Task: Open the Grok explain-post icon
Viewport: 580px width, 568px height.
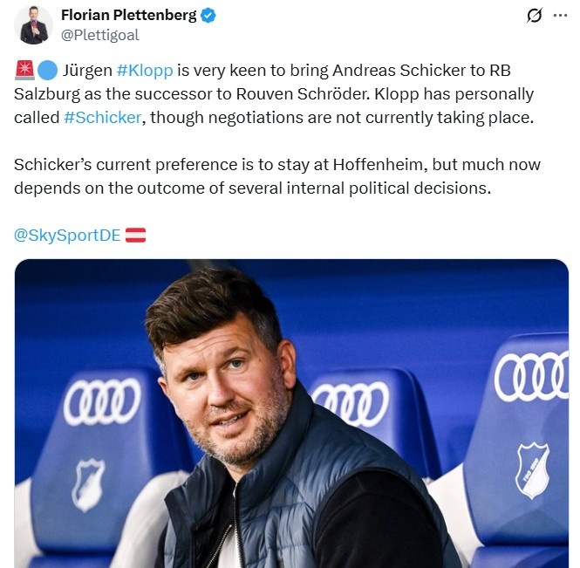Action: click(534, 16)
